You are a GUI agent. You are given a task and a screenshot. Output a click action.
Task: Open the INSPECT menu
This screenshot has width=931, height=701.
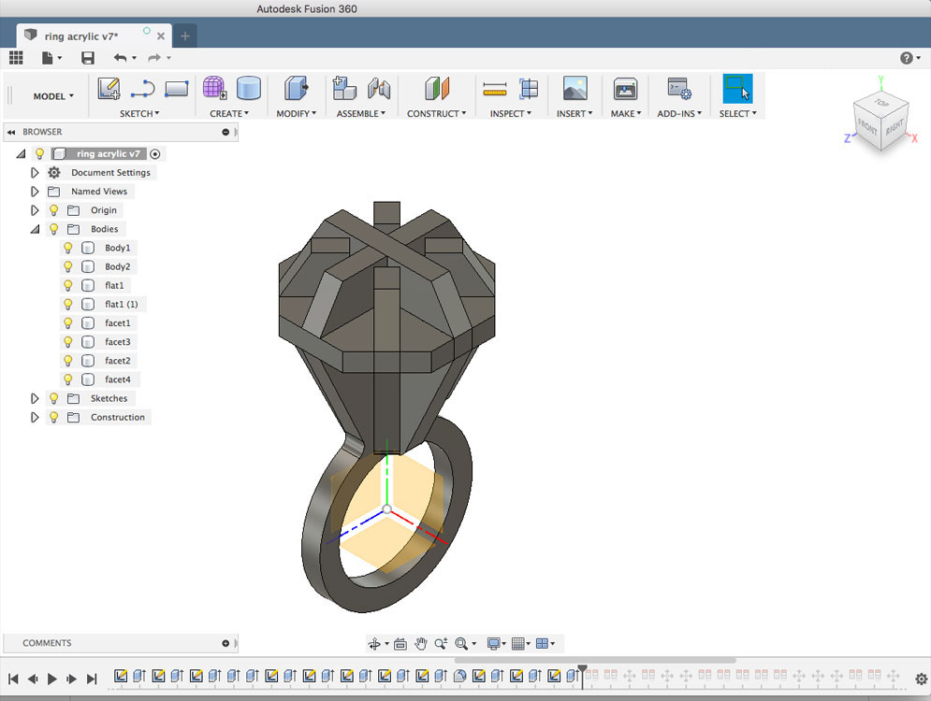(511, 113)
